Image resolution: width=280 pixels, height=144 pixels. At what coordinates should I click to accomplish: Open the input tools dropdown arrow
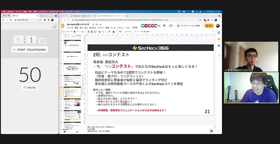[116, 32]
